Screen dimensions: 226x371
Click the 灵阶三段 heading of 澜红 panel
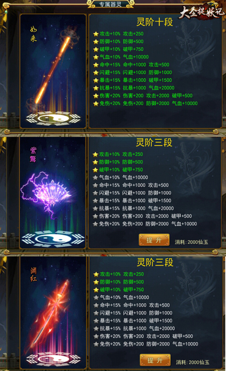(x=155, y=262)
